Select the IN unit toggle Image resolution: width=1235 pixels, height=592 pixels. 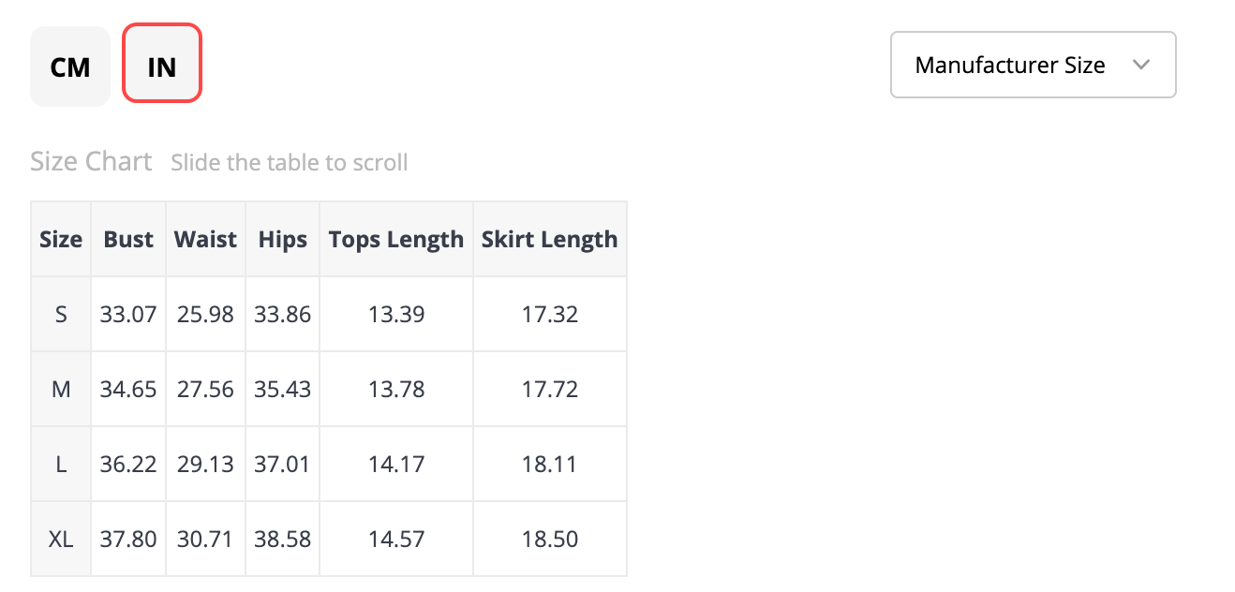pyautogui.click(x=162, y=67)
